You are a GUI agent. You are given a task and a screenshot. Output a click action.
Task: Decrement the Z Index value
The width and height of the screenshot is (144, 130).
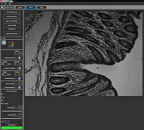tap(21, 75)
